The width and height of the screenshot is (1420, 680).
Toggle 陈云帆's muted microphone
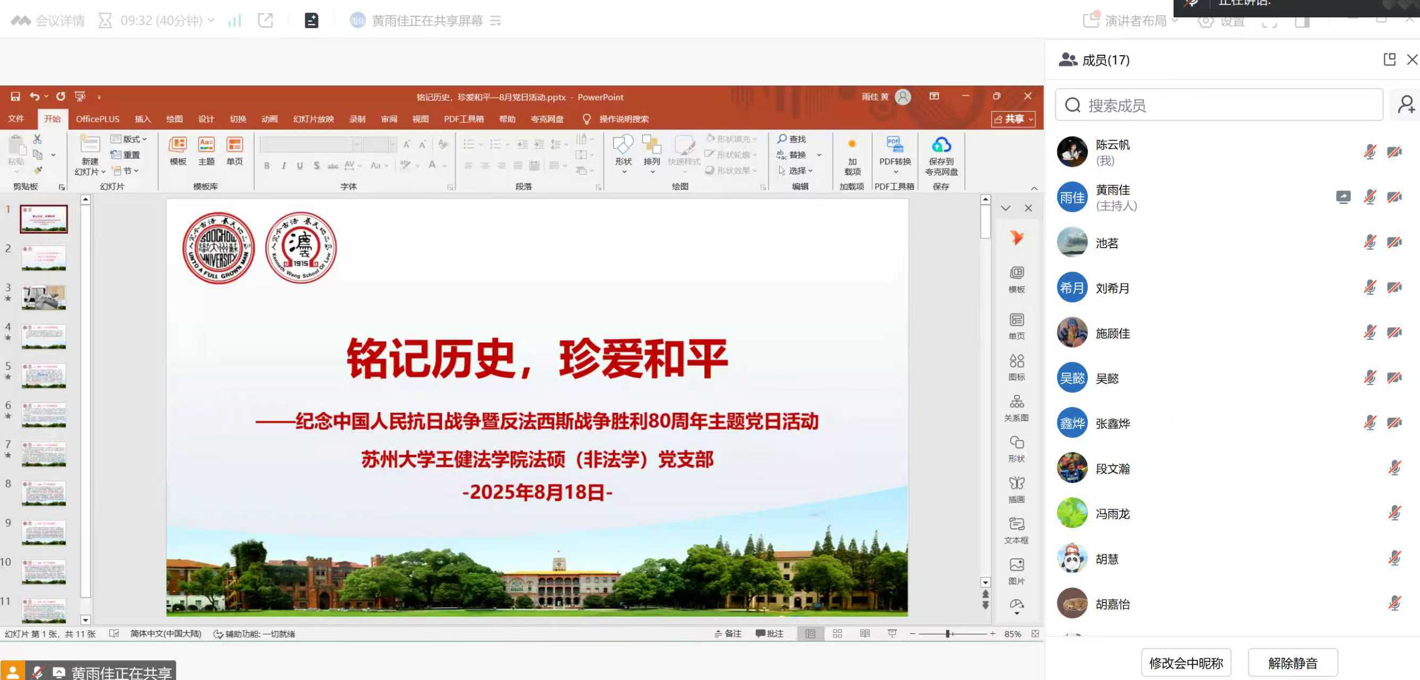click(x=1369, y=152)
